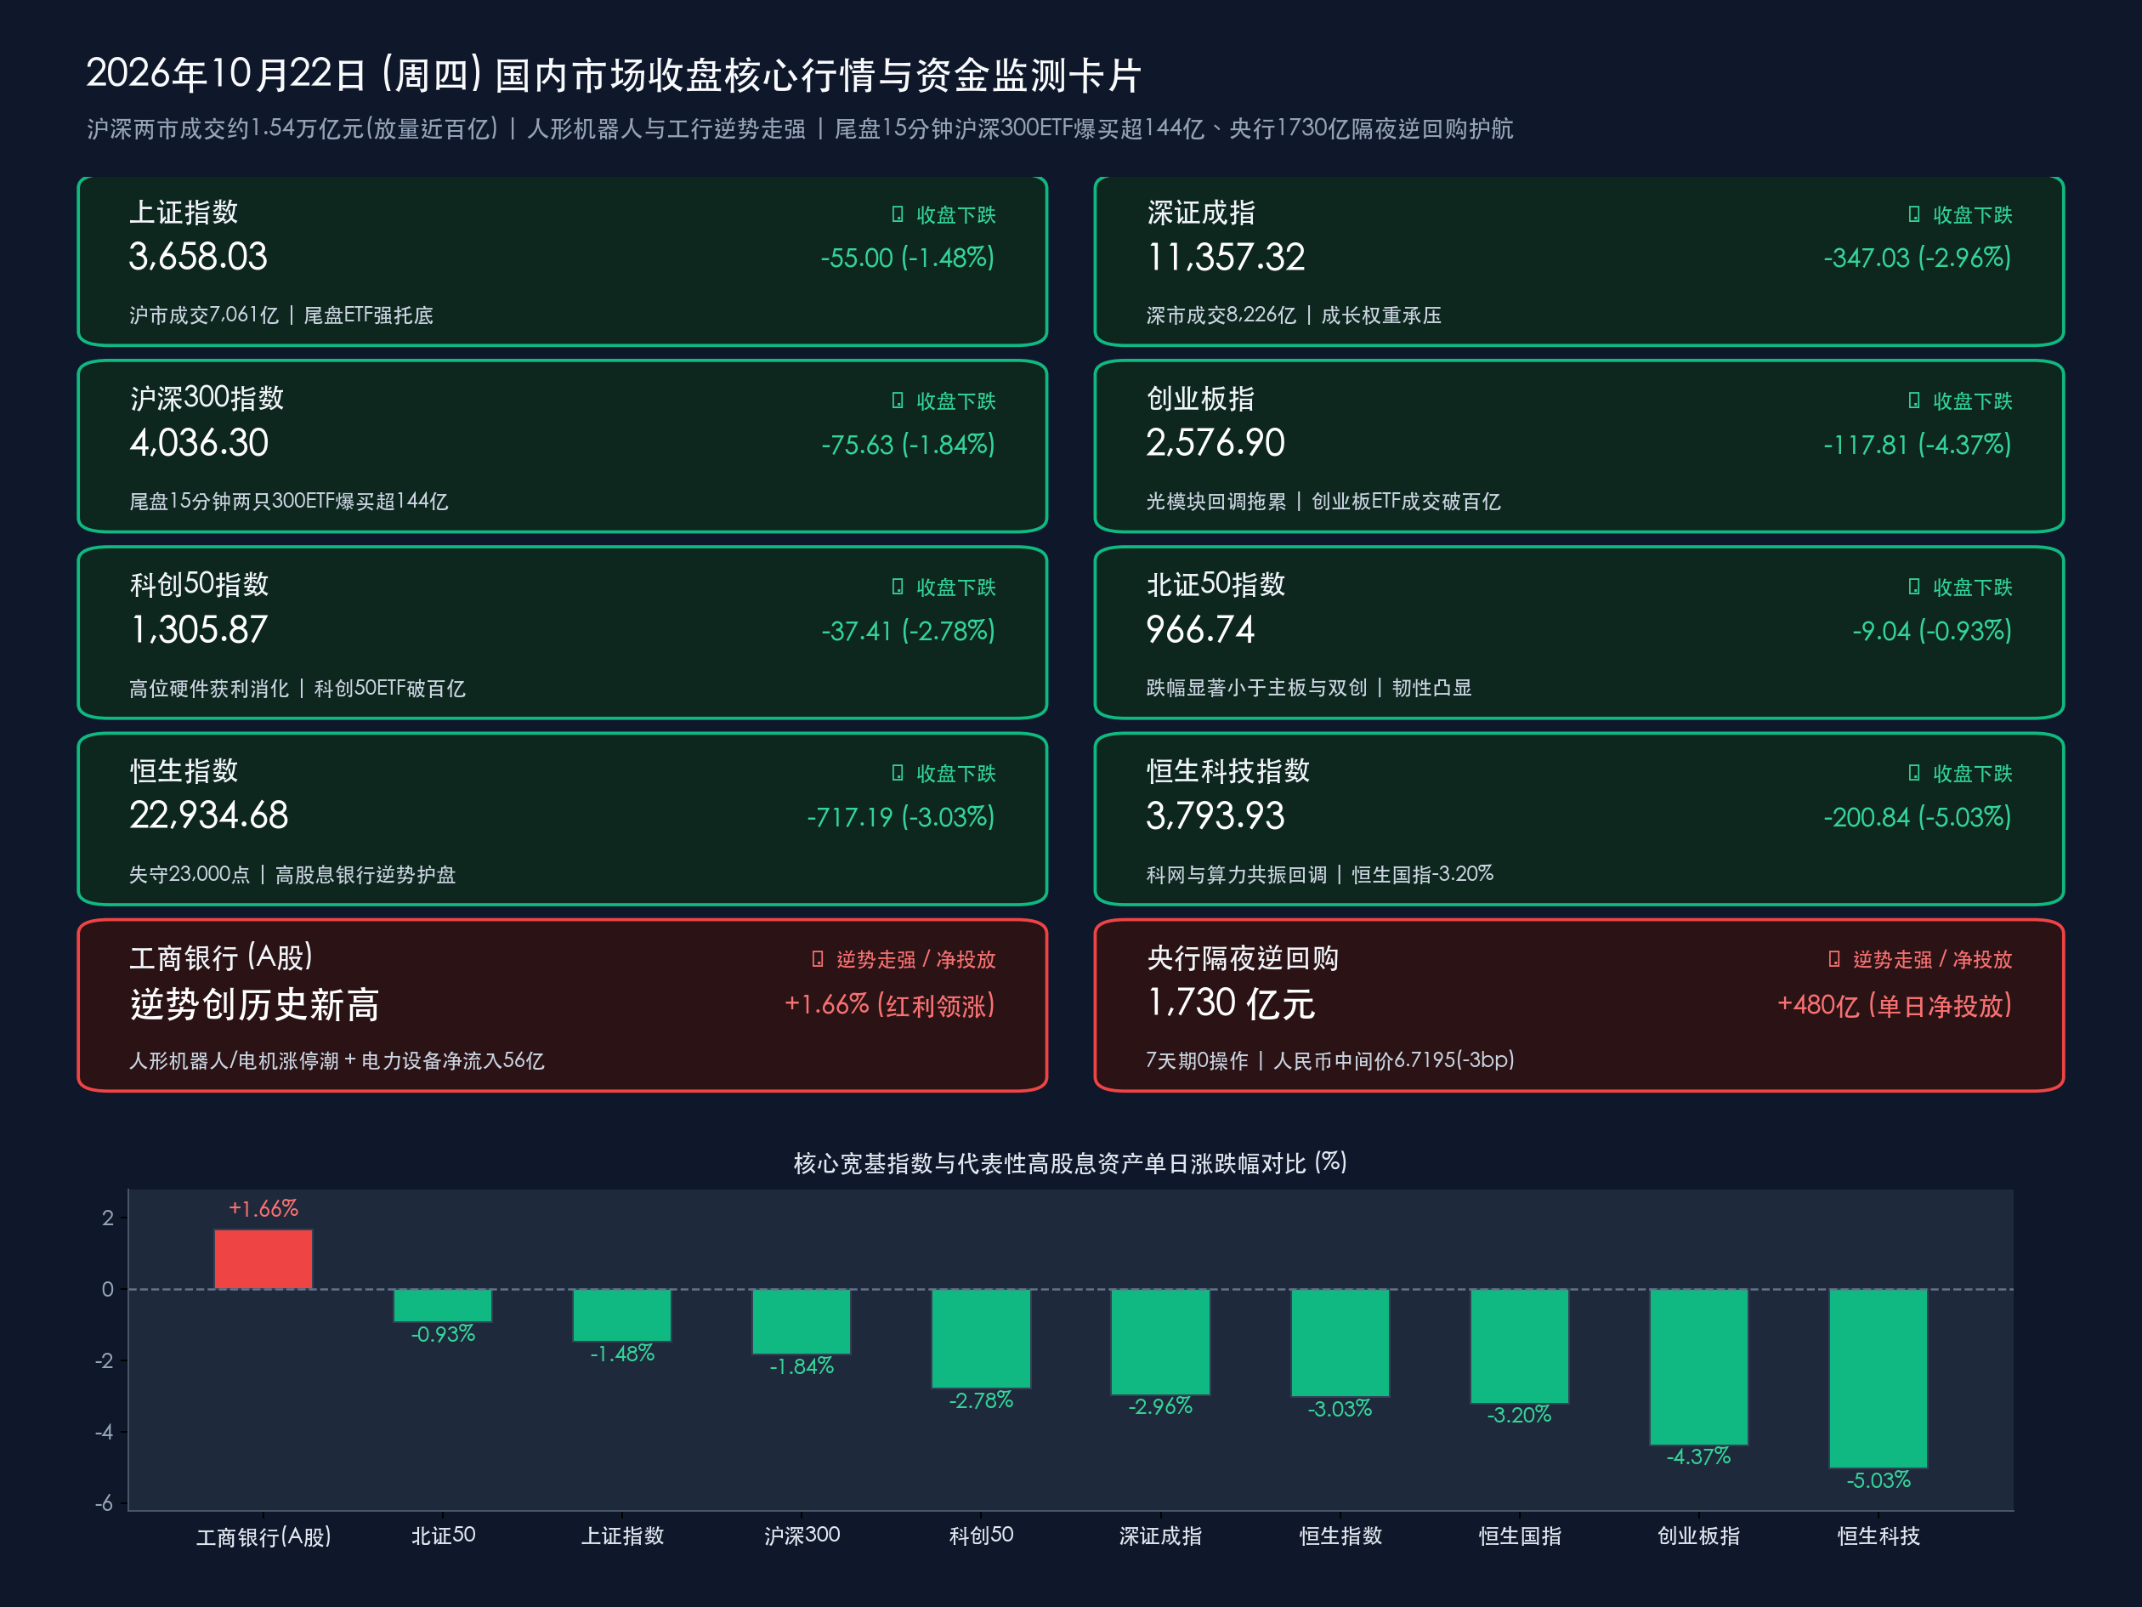Click the note 光模块回调拖累 | 创业板ETF成交破百亿
This screenshot has width=2142, height=1607.
(x=1323, y=501)
